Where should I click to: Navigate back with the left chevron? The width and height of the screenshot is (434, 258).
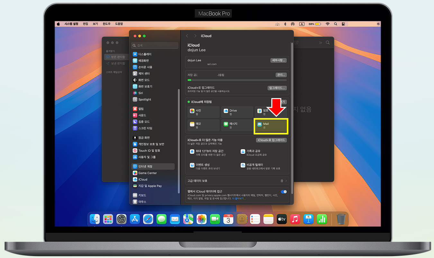[187, 36]
